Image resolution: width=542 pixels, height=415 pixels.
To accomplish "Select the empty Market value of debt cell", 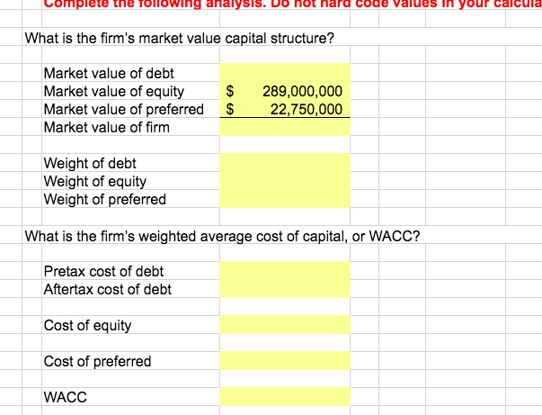I will [285, 73].
